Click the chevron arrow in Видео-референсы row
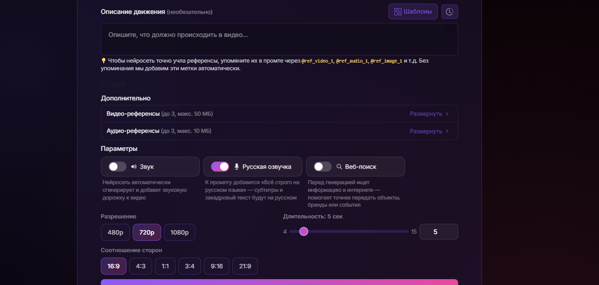The height and width of the screenshot is (285, 599). 447,114
